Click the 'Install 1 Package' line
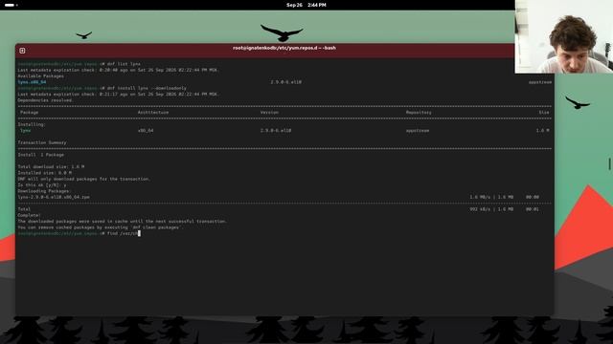Viewport: 613px width, 344px height. (40, 155)
